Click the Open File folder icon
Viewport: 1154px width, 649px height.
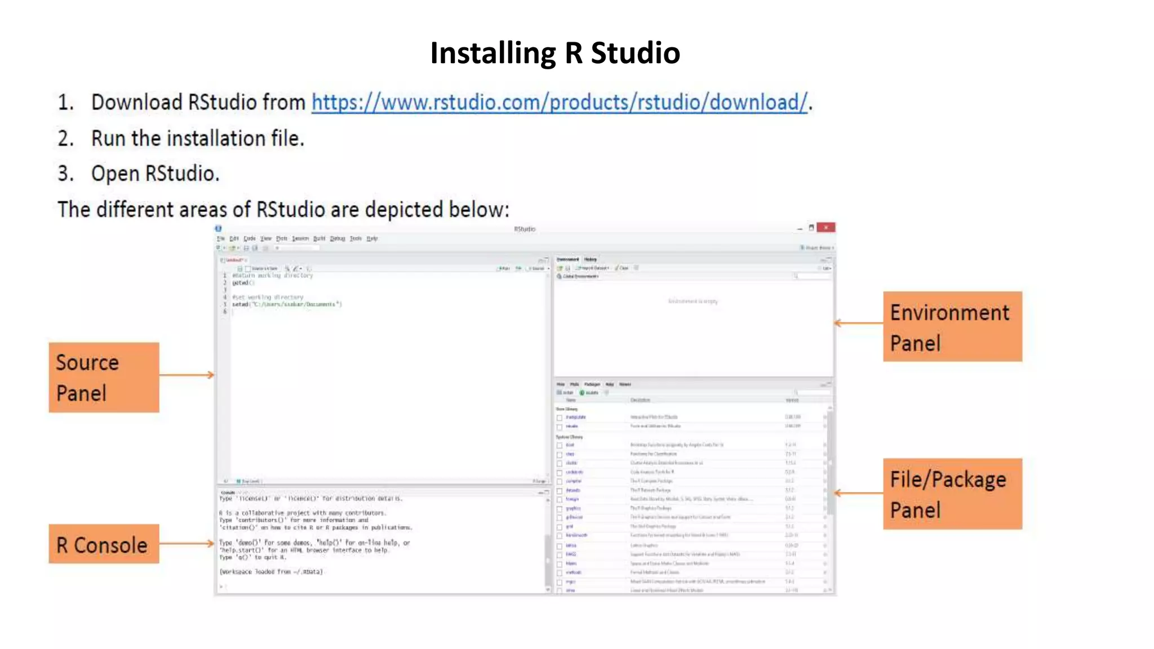[232, 248]
